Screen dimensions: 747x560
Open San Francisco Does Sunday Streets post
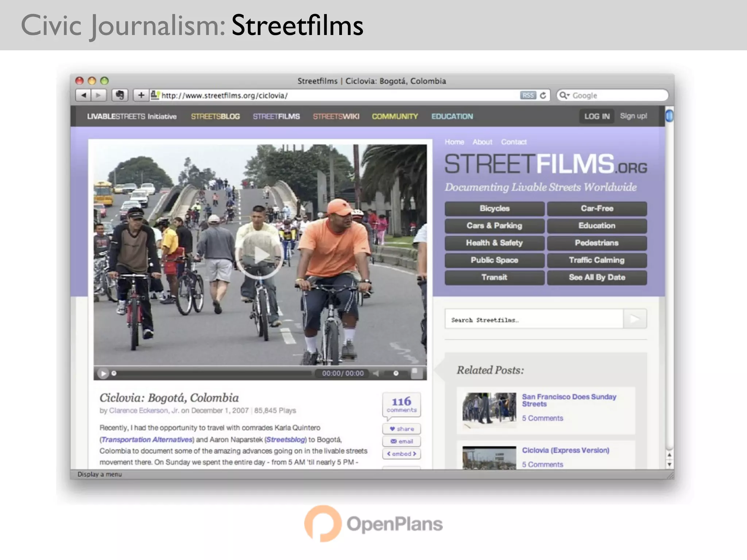click(569, 400)
